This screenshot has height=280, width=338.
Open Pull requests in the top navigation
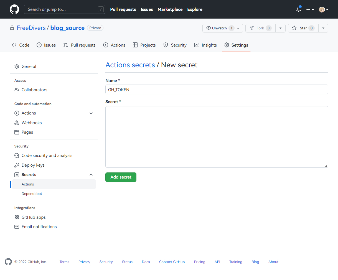tap(123, 9)
